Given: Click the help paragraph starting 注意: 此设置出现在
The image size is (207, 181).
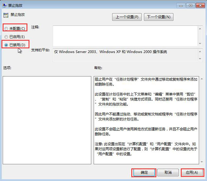Looking at the screenshot, I should coord(146,149).
